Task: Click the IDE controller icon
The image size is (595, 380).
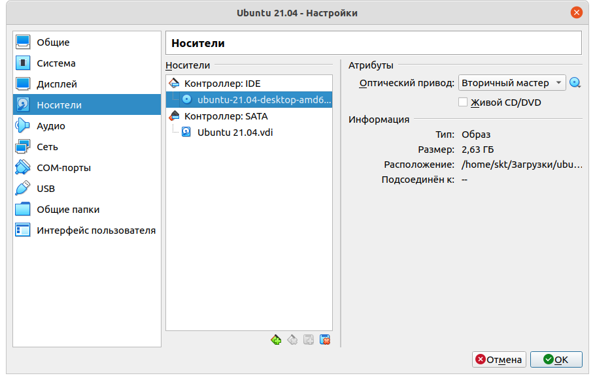Action: tap(174, 83)
